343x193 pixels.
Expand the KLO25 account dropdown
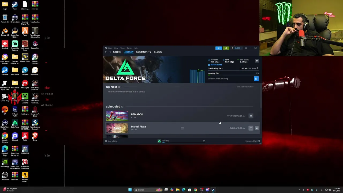(x=238, y=48)
